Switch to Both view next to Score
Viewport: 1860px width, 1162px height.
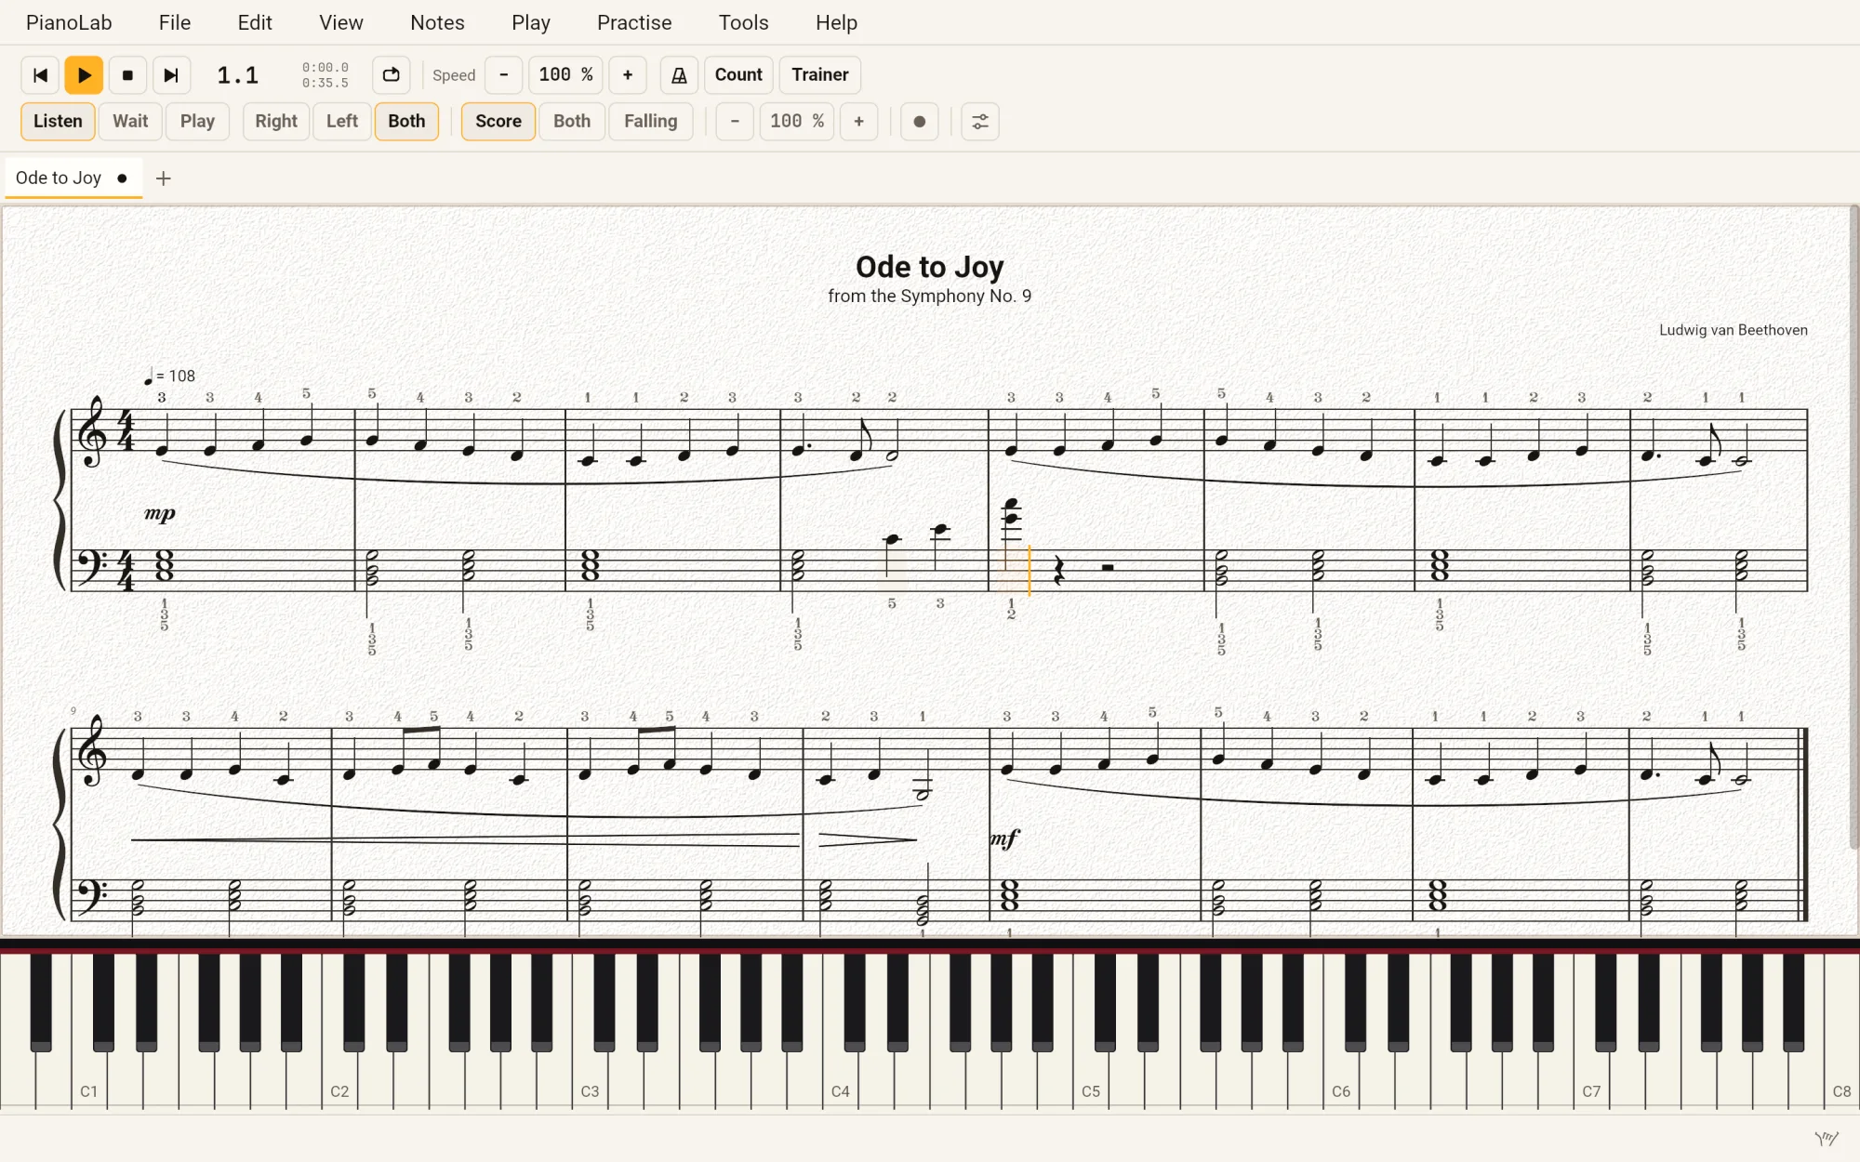coord(572,122)
